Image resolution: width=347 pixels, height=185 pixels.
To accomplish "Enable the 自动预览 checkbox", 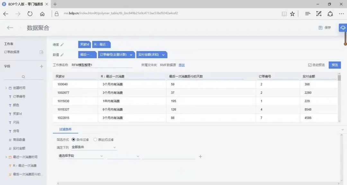I will click(x=309, y=65).
